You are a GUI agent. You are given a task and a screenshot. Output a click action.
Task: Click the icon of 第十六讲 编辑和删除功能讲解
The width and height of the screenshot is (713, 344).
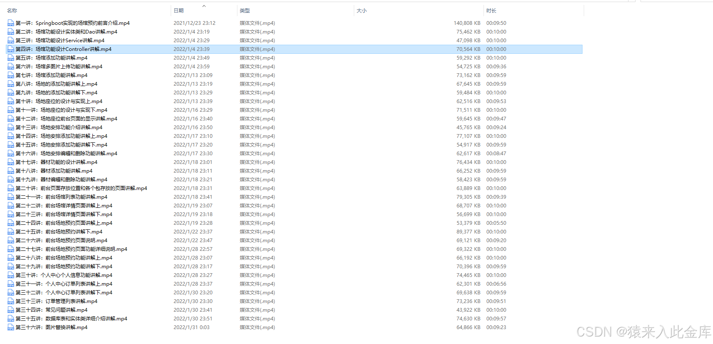[x=11, y=154]
